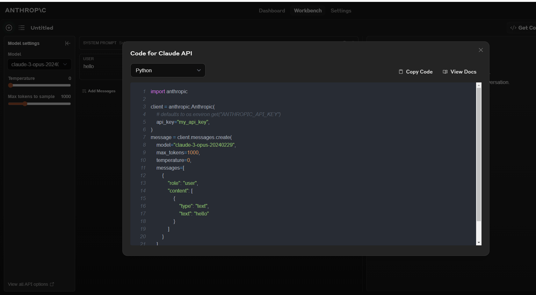Open external link icon beside View all API options
Screen dimensions: 536x295
point(52,284)
